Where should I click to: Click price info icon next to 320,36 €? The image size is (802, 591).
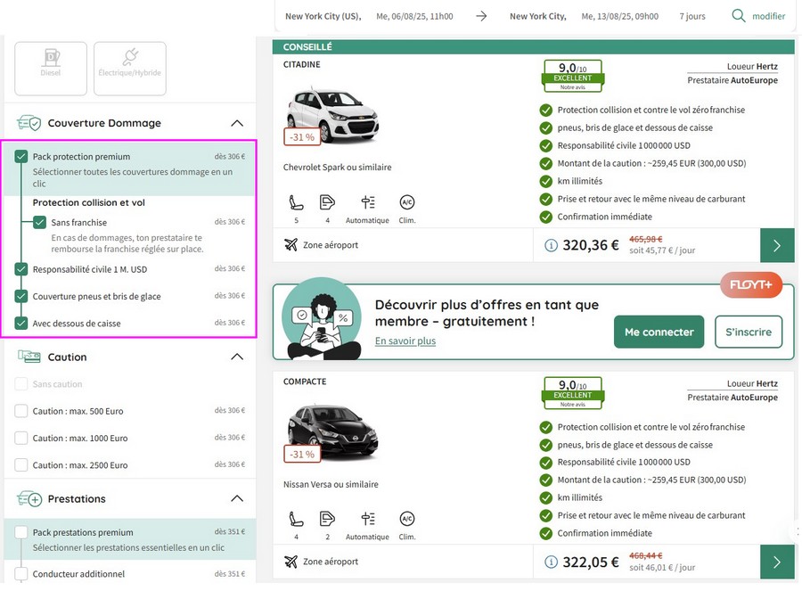coord(551,245)
